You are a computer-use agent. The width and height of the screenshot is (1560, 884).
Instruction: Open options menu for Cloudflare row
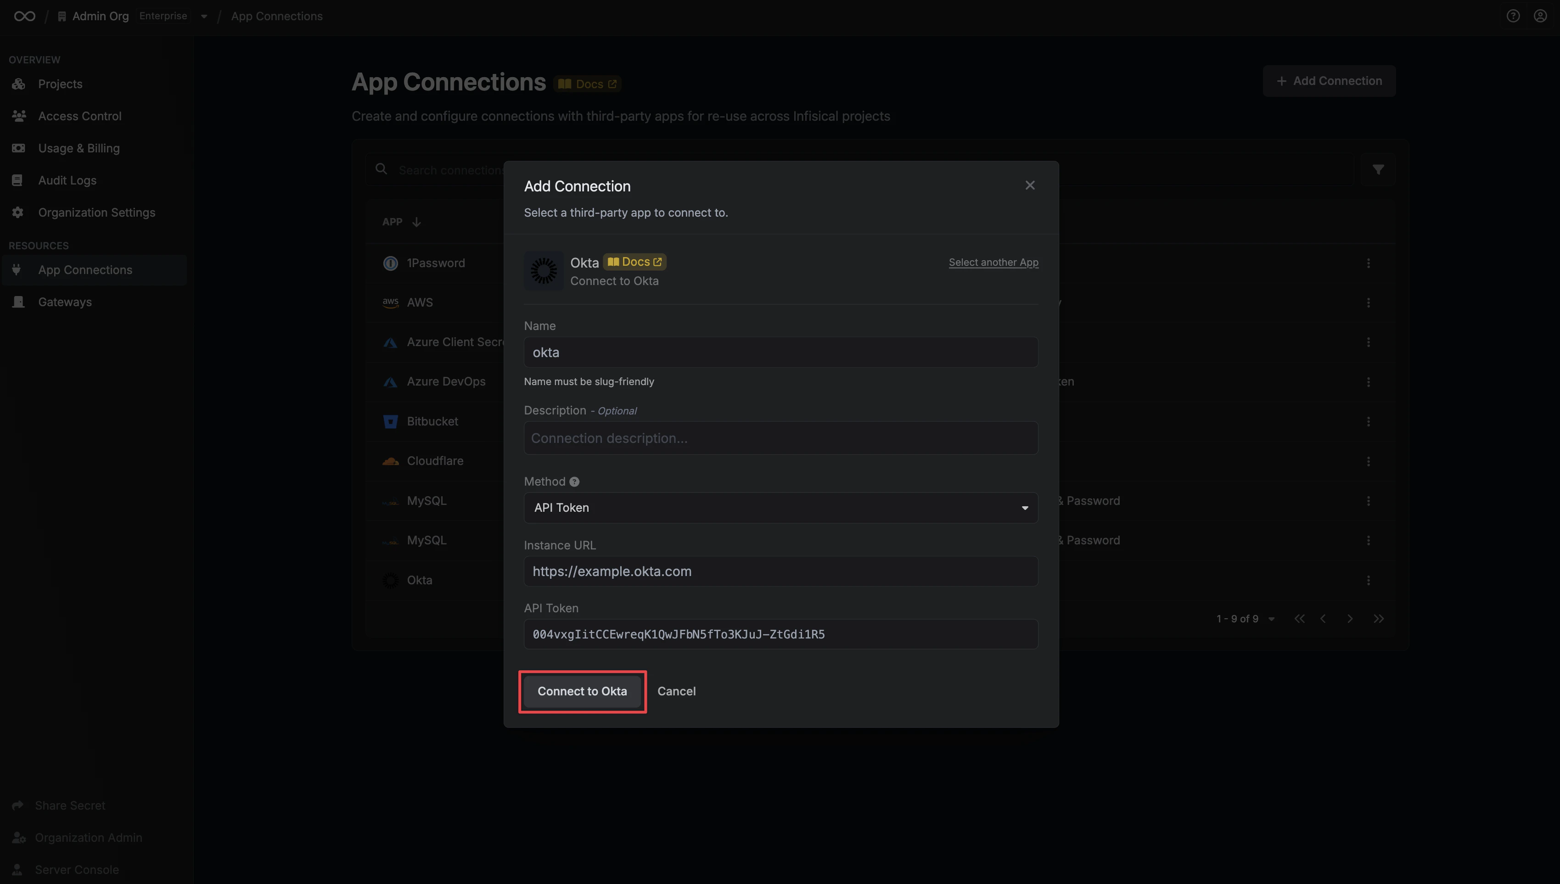(1368, 461)
